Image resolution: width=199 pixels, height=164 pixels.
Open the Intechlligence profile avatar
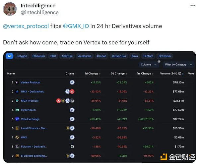coord(10,9)
